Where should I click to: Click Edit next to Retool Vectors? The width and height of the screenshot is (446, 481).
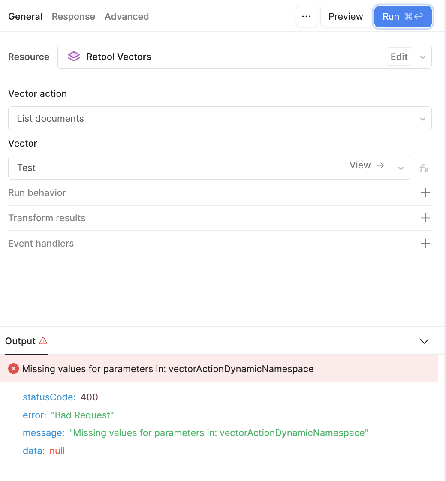coord(399,57)
